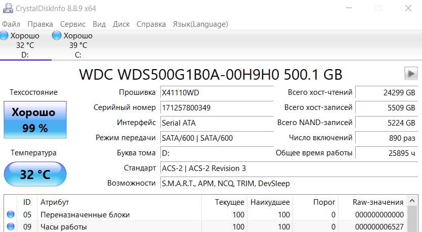This screenshot has width=422, height=232.
Task: Click the Стандарт field ACS-2 Revision 3
Action: pos(289,168)
